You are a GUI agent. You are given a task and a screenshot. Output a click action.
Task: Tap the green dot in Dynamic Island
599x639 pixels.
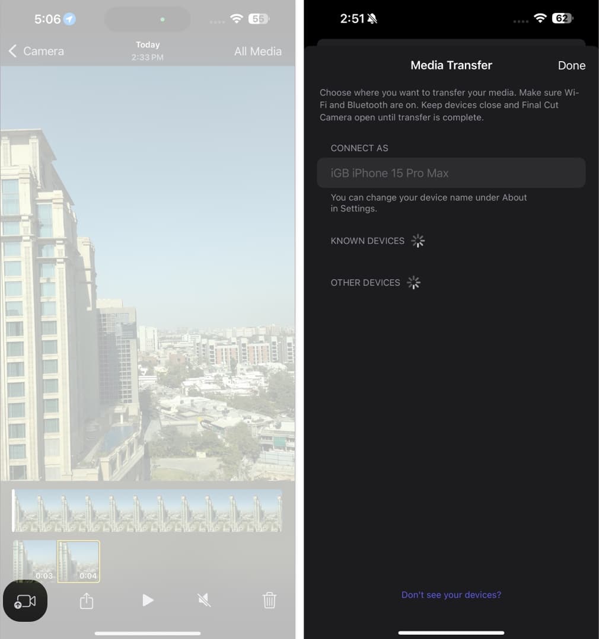(163, 19)
